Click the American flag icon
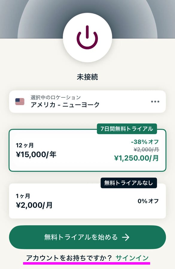Screen dimensions: 175x269 (19, 101)
